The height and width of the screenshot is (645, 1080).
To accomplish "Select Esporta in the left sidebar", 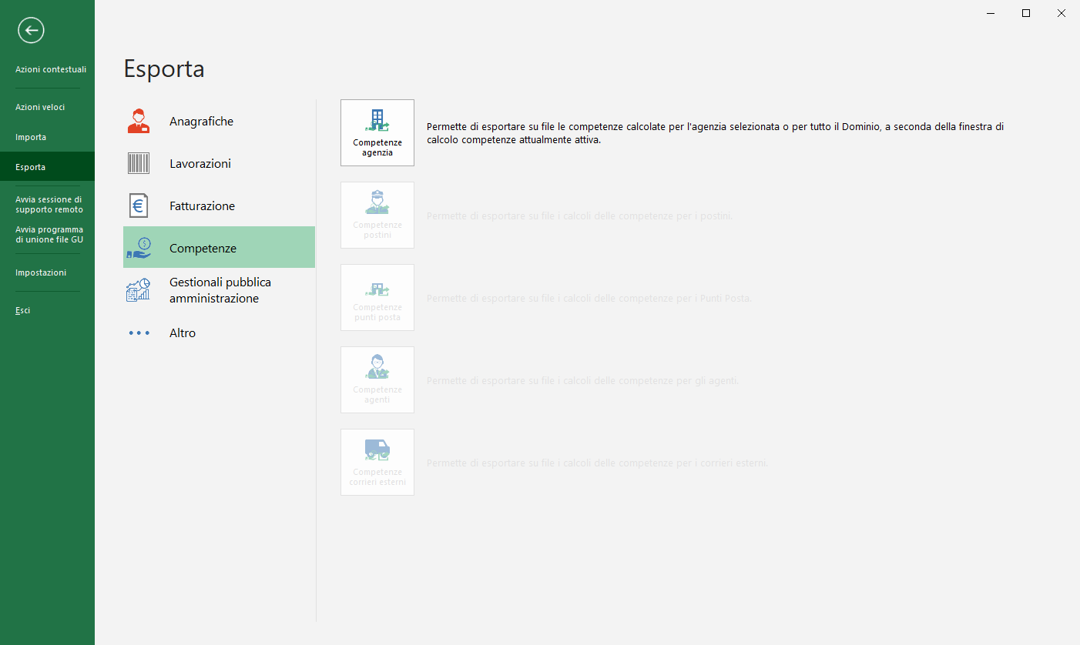I will pyautogui.click(x=31, y=167).
